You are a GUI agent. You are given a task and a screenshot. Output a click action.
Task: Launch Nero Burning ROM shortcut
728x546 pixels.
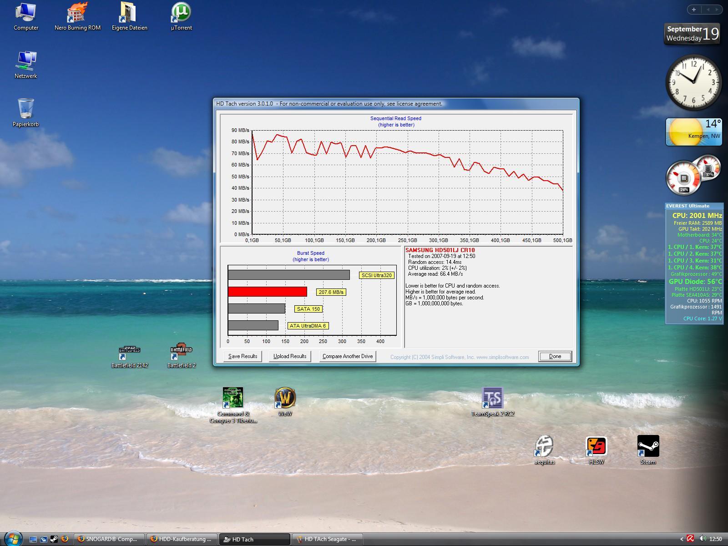point(77,16)
